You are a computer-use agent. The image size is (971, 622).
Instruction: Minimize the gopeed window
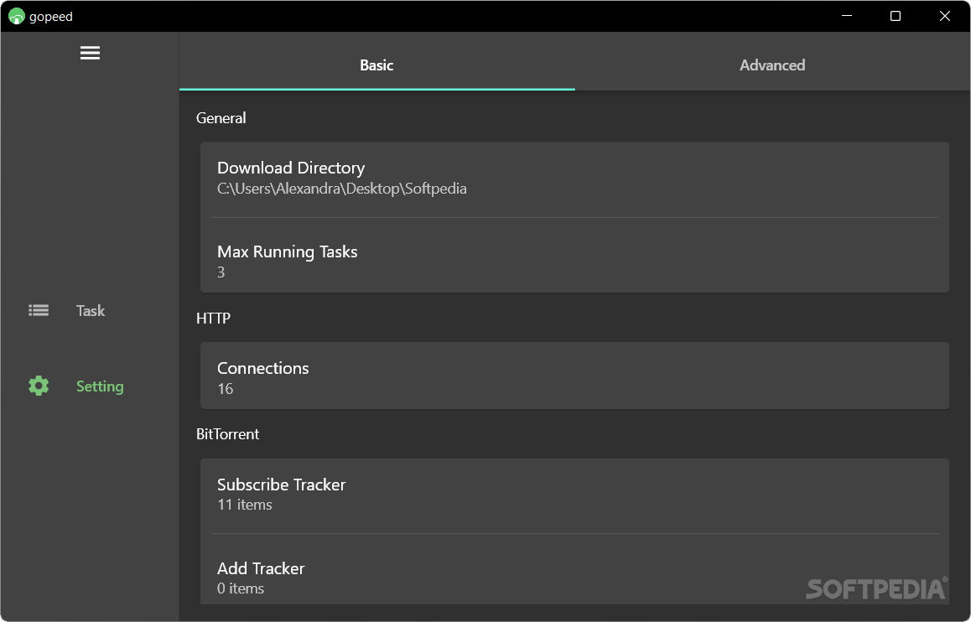847,16
